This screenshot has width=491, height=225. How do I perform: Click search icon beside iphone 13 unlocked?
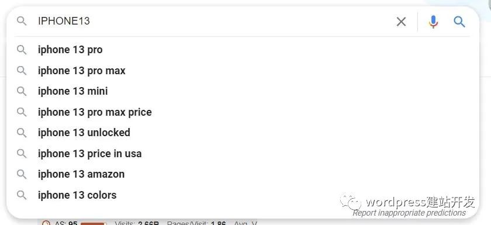[22, 133]
